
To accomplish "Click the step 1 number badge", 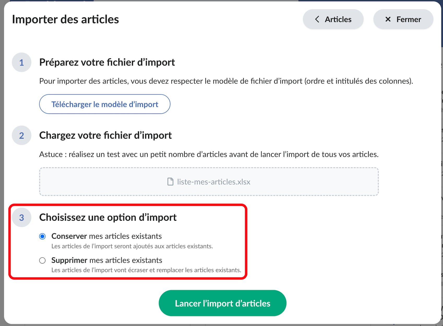I will (22, 62).
